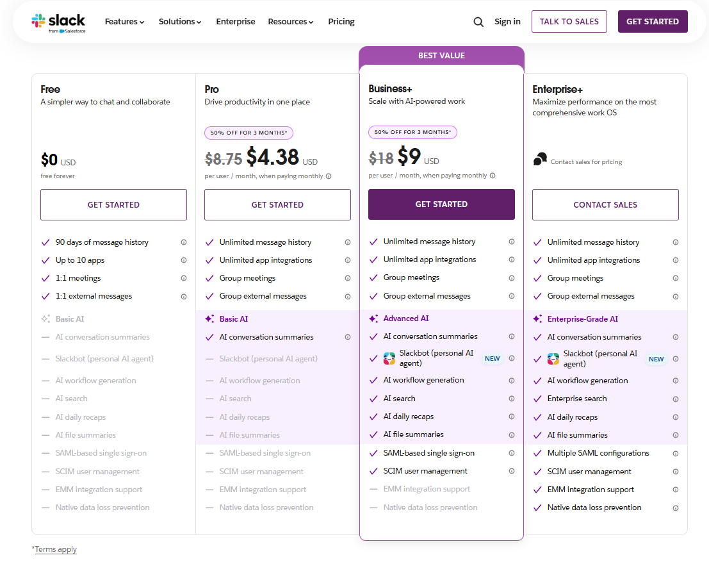The image size is (709, 562).
Task: Click the info icon beside Unlimited message history in Pro
Action: 348,242
